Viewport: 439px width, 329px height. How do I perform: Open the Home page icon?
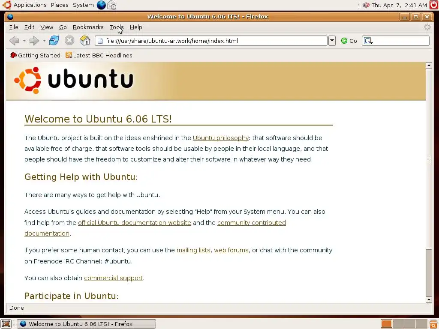[85, 41]
